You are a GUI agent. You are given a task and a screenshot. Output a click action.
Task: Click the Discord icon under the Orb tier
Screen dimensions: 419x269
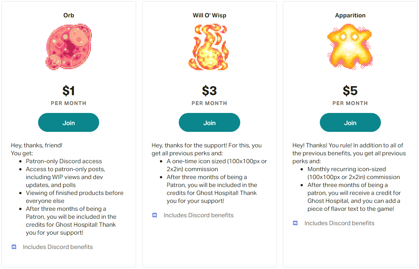coord(14,246)
